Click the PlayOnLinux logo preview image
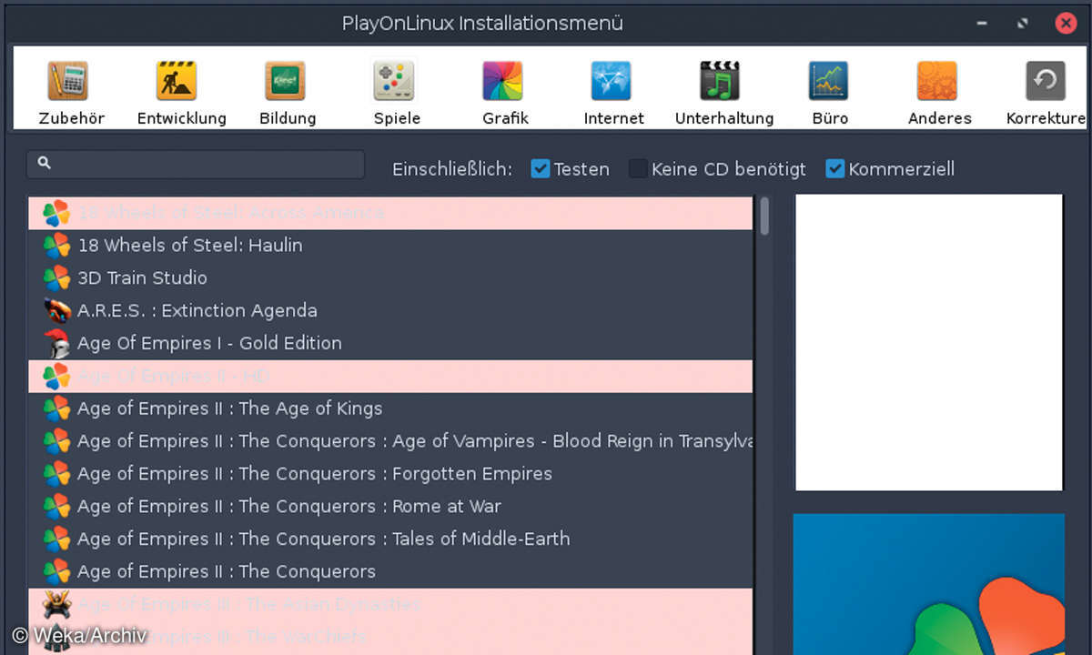The width and height of the screenshot is (1092, 655). coord(928,584)
